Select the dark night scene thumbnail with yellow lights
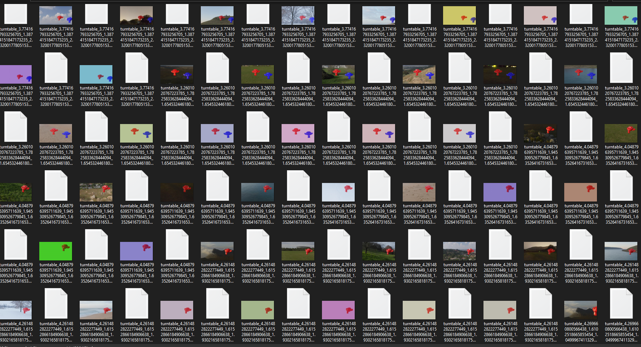641x347 pixels. click(x=500, y=75)
